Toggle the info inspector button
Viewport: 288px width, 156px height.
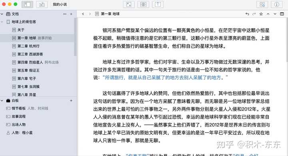tap(277, 4)
